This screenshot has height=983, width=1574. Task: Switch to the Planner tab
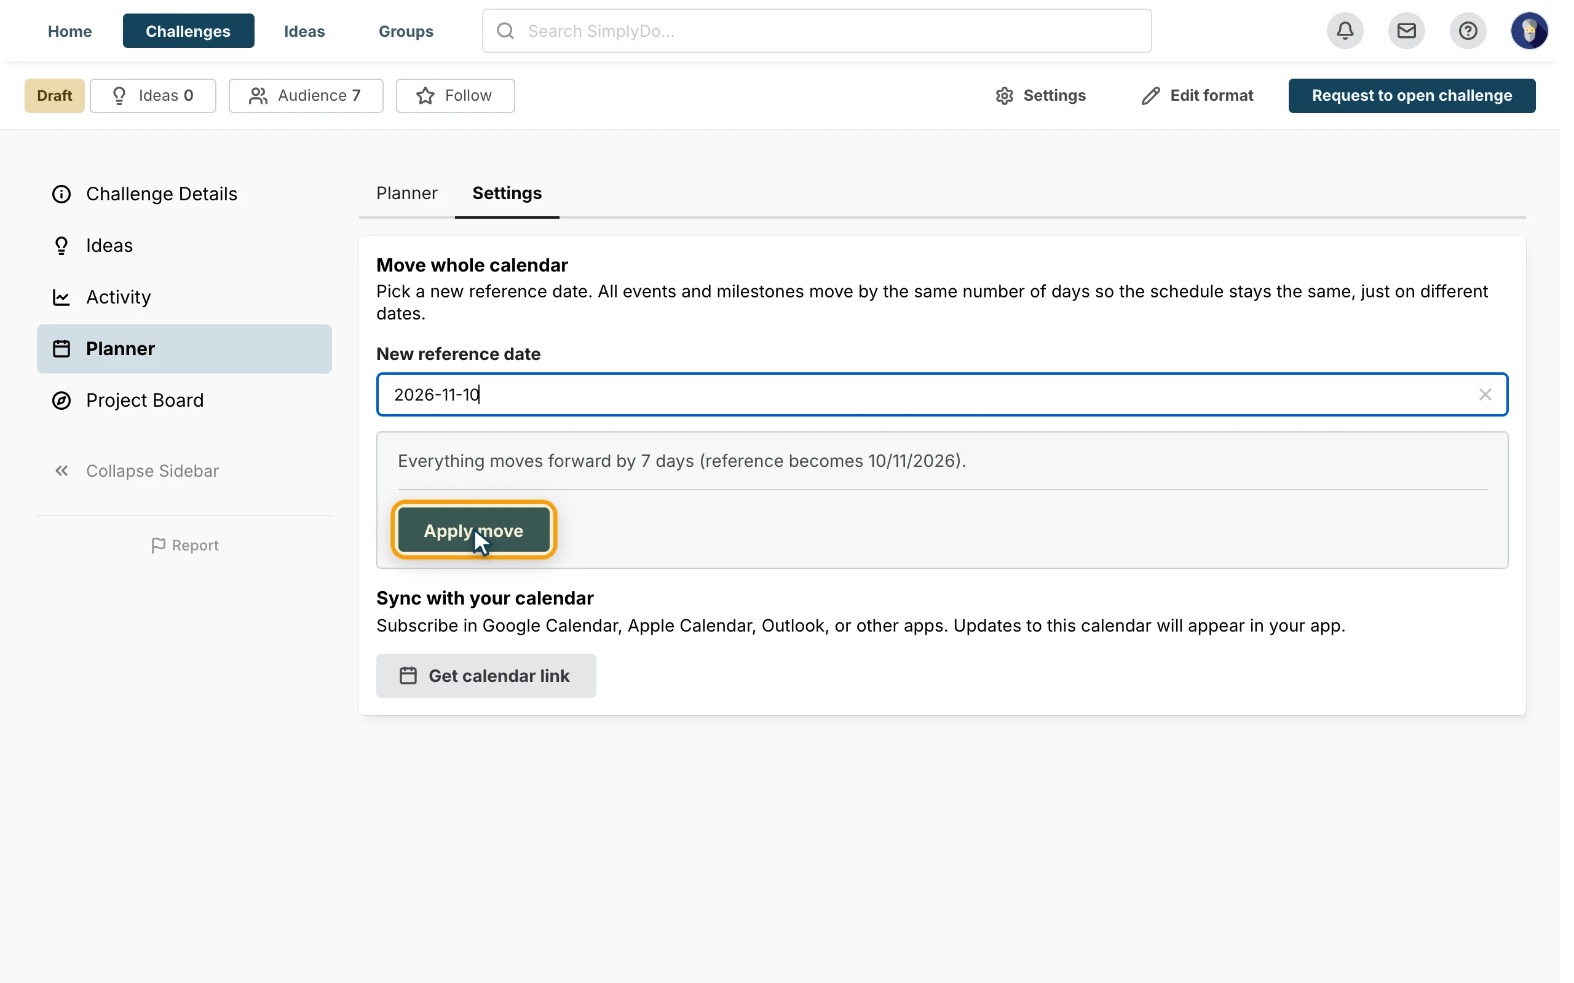tap(406, 193)
